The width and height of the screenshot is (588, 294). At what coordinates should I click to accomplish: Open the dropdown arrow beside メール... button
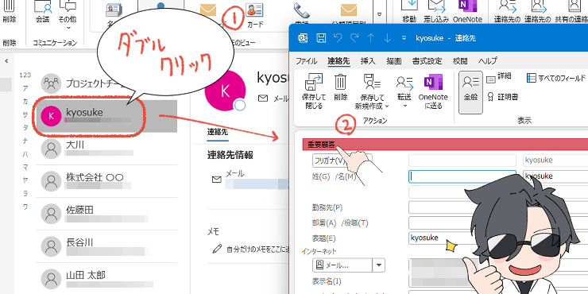tap(379, 265)
